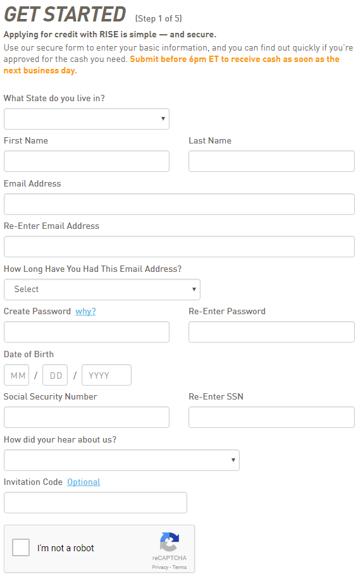
Task: Select the MM birth month box
Action: click(x=16, y=375)
